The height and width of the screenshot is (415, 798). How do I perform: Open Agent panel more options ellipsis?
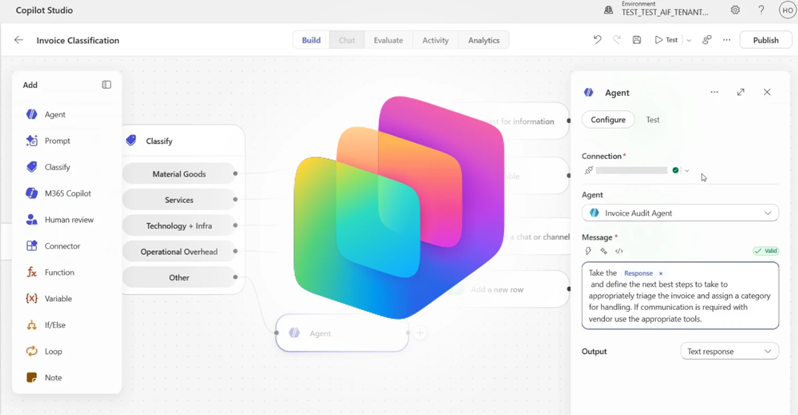click(714, 92)
